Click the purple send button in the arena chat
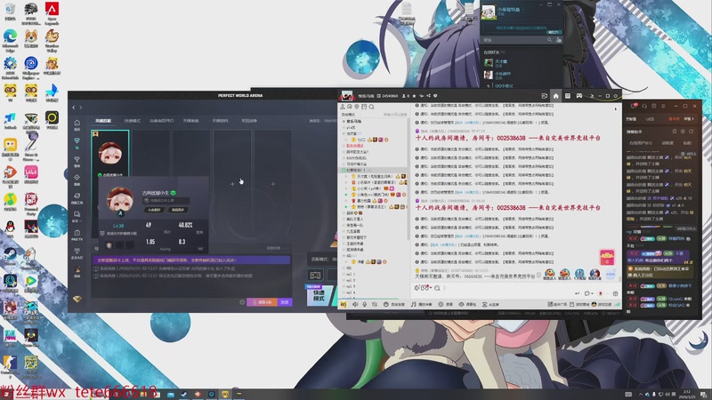This screenshot has width=712, height=400. click(285, 302)
